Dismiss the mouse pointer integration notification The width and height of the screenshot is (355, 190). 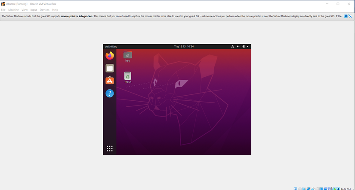tap(346, 16)
